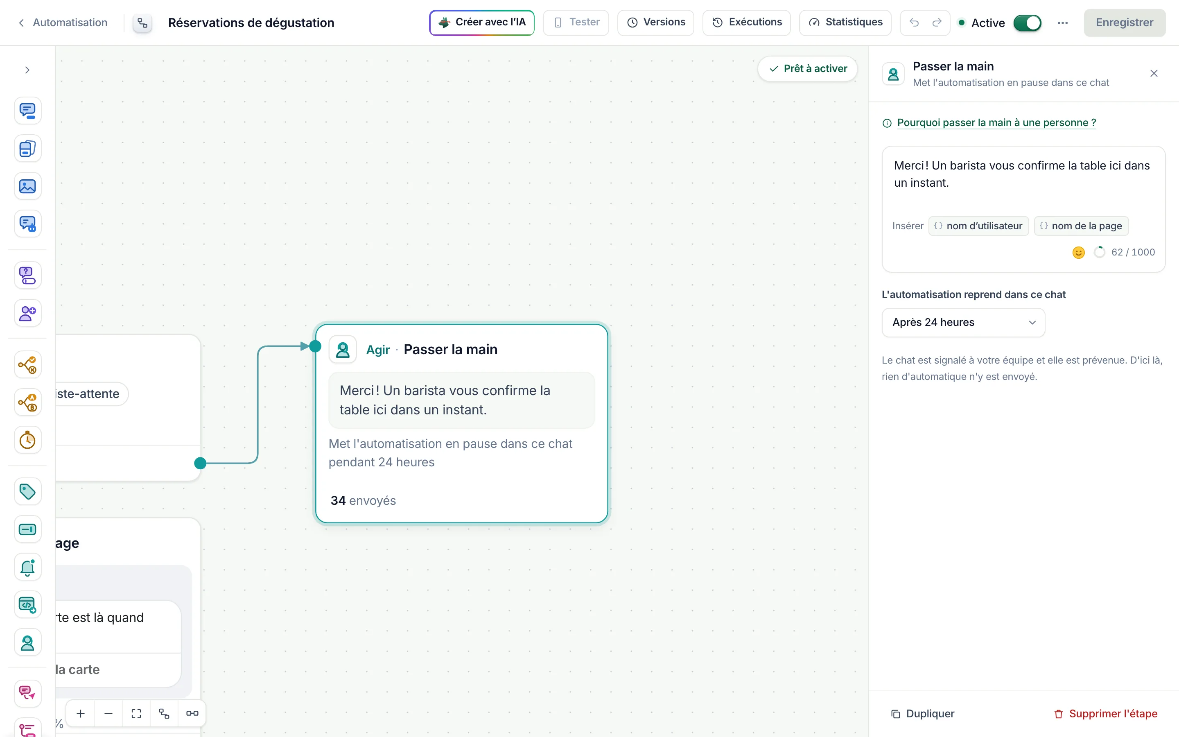
Task: Add a card carousel step from sidebar
Action: pyautogui.click(x=27, y=148)
